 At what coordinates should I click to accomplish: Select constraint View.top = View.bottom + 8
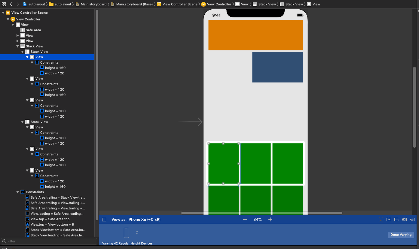pos(50,224)
